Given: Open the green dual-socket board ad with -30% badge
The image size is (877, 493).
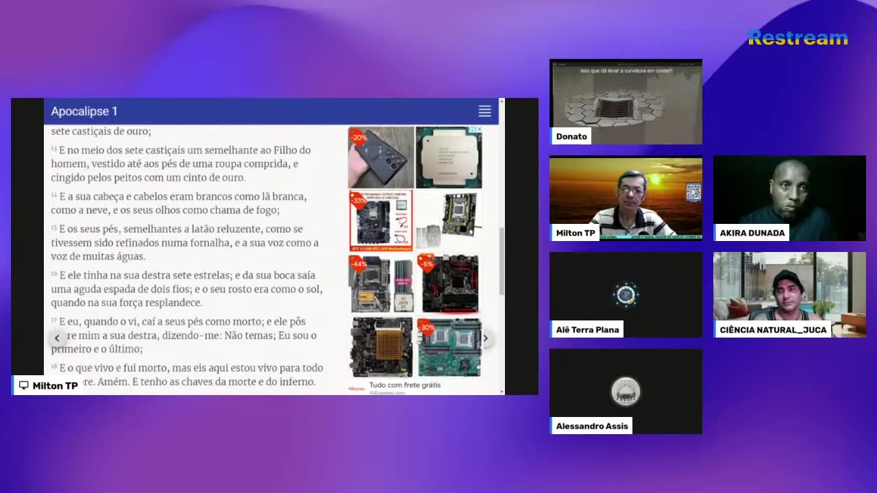Looking at the screenshot, I should (449, 346).
